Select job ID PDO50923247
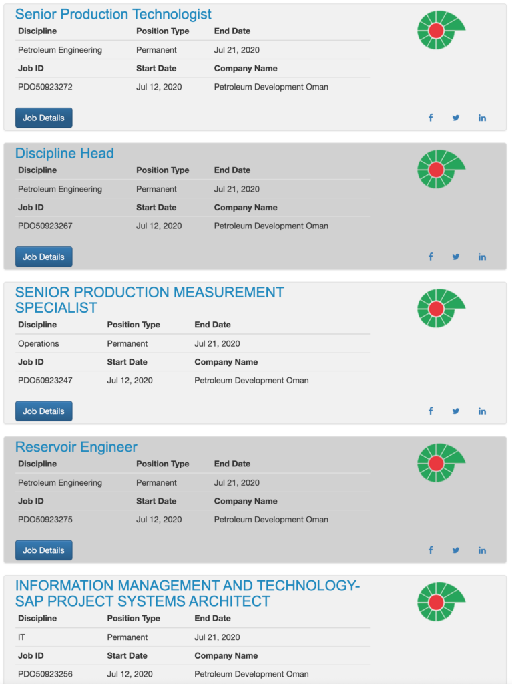Image resolution: width=512 pixels, height=684 pixels. click(45, 380)
